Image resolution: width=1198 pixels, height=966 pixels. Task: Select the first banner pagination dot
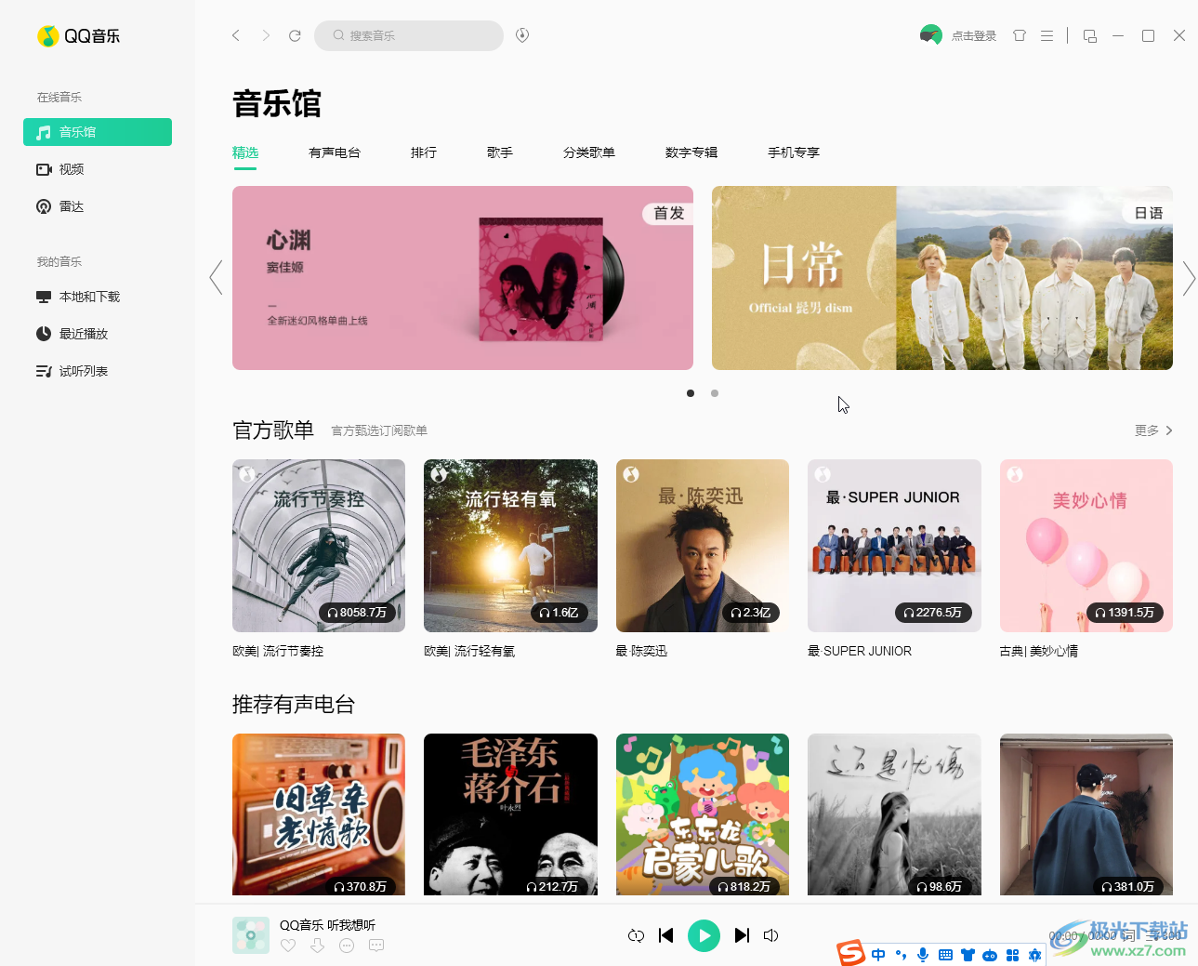click(x=691, y=393)
